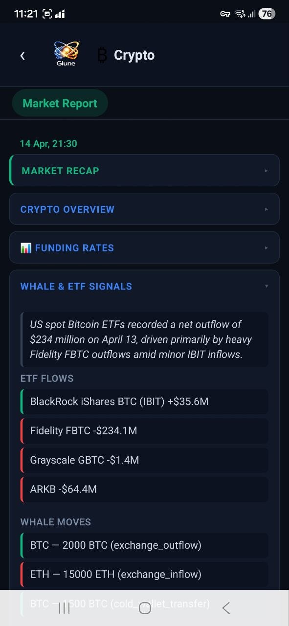
Task: Tap the BTC 2000 exchange_outflow whale entry
Action: (144, 545)
